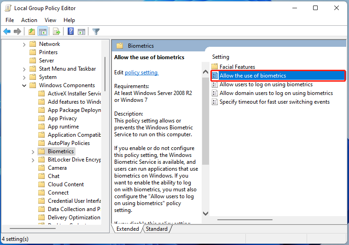
Task: Click the Filter funnel toolbar icon
Action: click(96, 32)
